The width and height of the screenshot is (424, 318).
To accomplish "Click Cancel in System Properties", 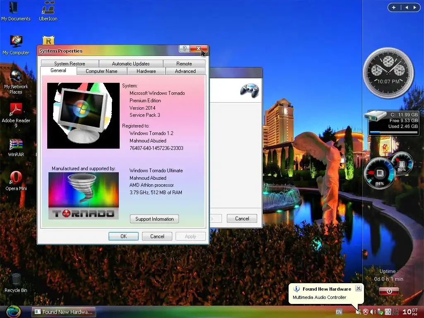I will (x=157, y=236).
